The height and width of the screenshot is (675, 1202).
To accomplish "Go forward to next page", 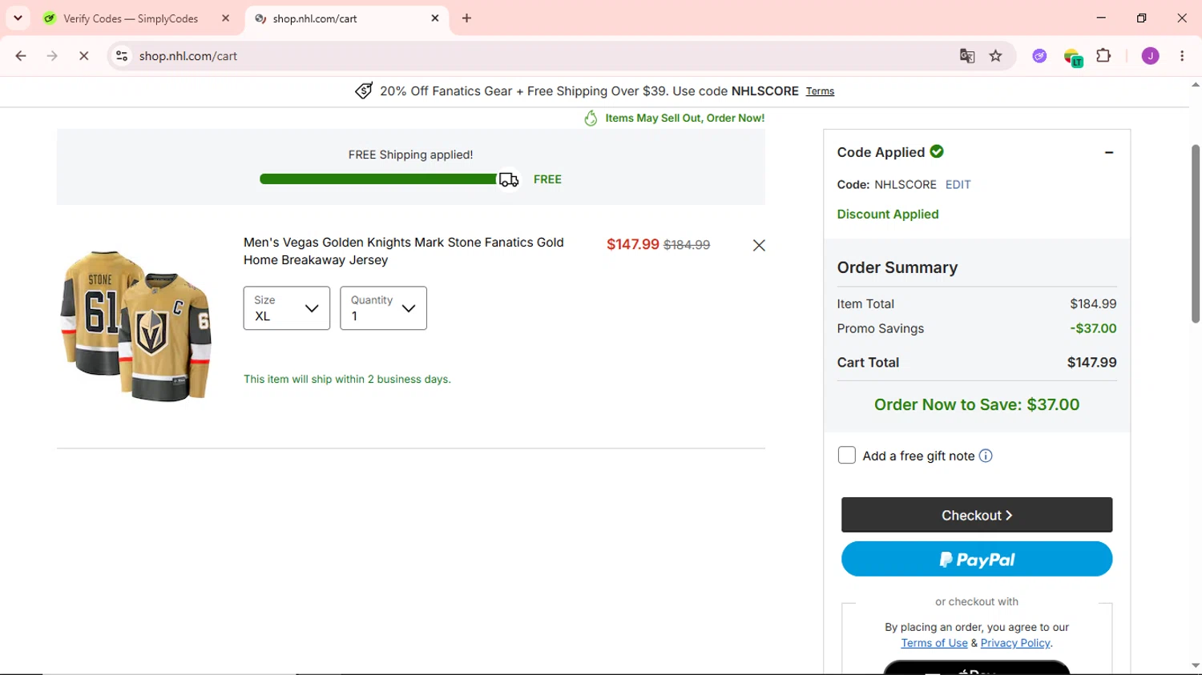I will click(x=52, y=56).
